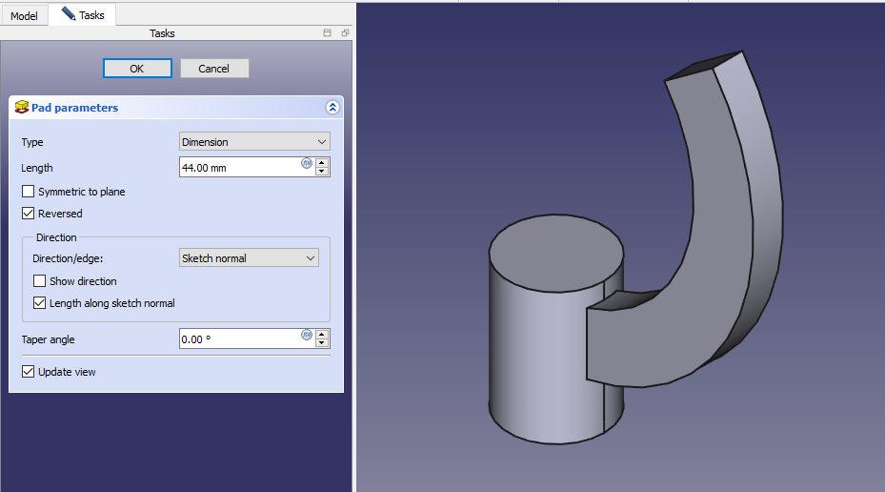Screen dimensions: 885x492
Task: Enable the Show direction checkbox
Action: click(x=39, y=281)
